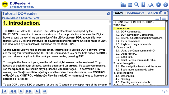Jump to the first section button
The image size is (169, 95).
point(4,91)
